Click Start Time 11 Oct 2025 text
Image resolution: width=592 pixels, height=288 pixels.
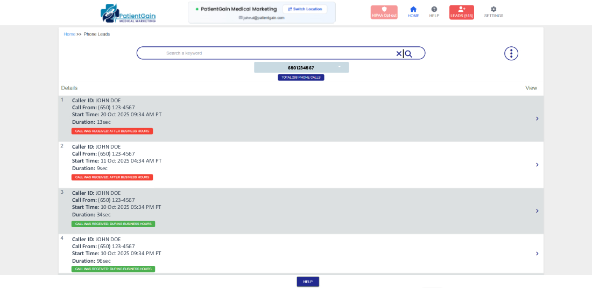[x=117, y=161]
